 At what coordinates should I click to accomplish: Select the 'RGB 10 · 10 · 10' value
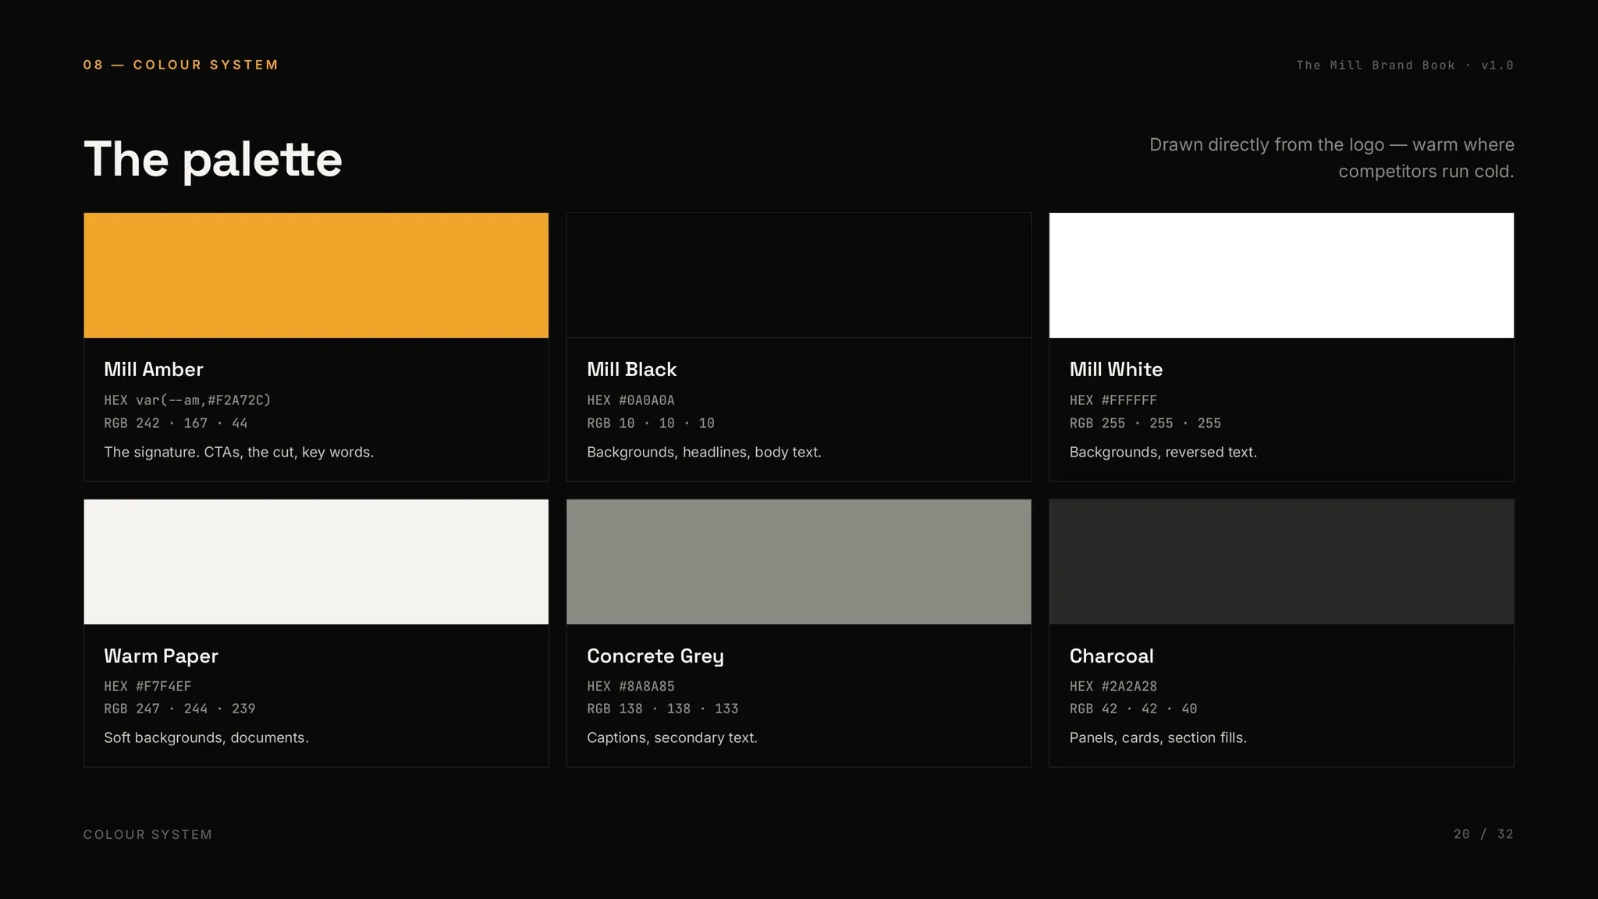[x=651, y=423]
